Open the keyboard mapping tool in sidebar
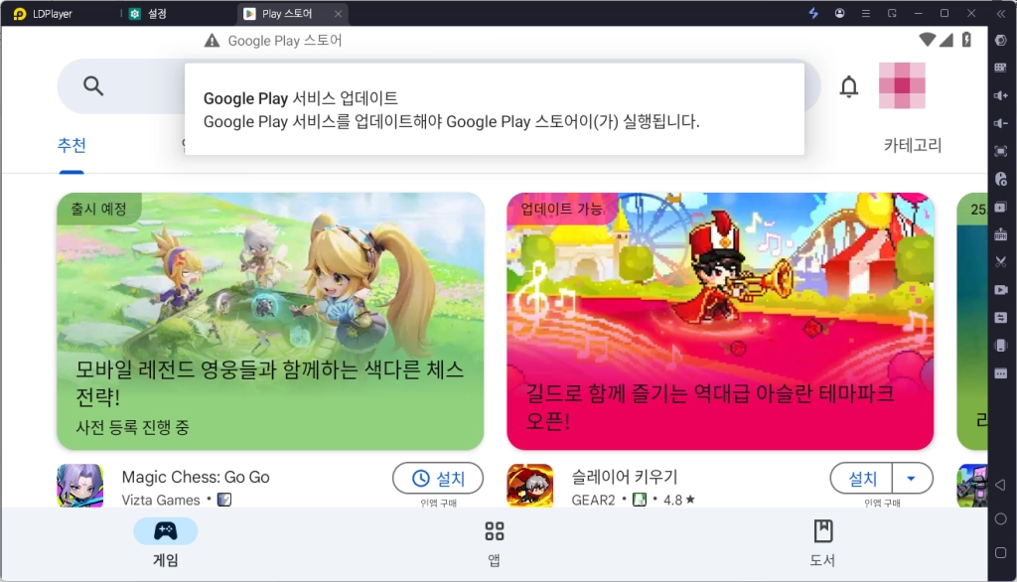The height and width of the screenshot is (582, 1017). coord(1001,68)
